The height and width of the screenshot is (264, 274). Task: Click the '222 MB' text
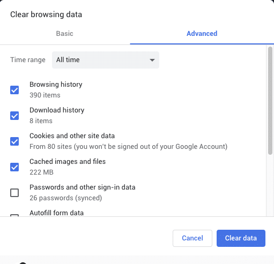[41, 172]
